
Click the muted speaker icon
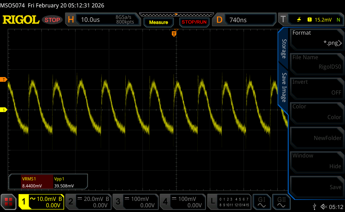point(324,207)
